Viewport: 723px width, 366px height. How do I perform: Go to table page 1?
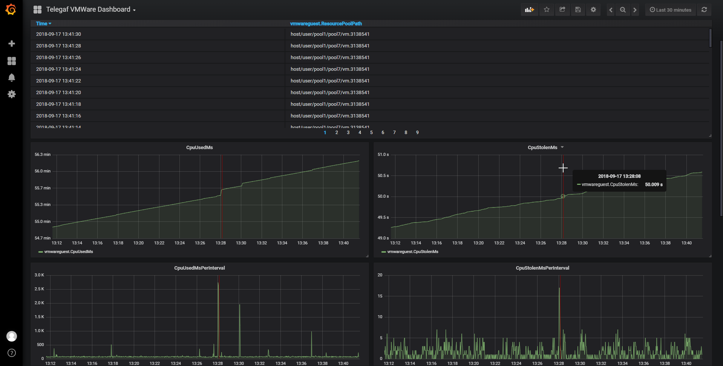click(325, 133)
